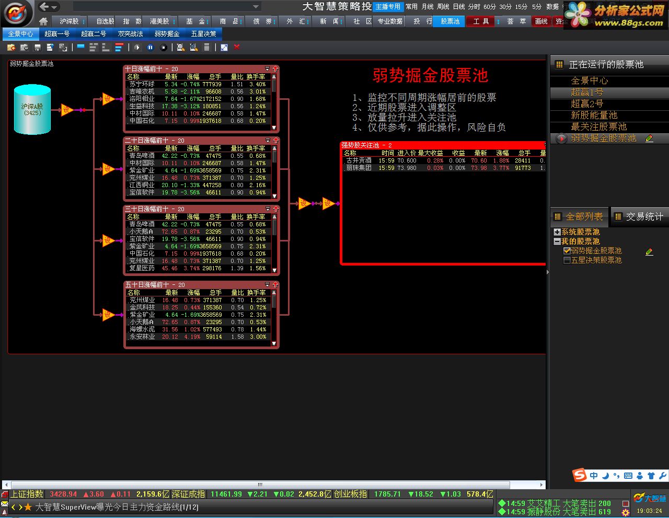
Task: Click the Sogou S input method icon
Action: 580,475
